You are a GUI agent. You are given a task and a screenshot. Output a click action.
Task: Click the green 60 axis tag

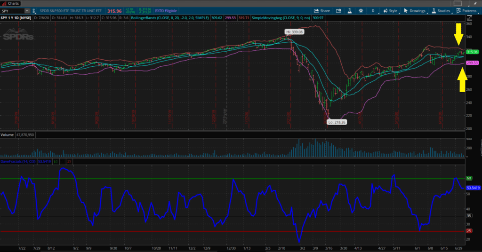[469, 178]
